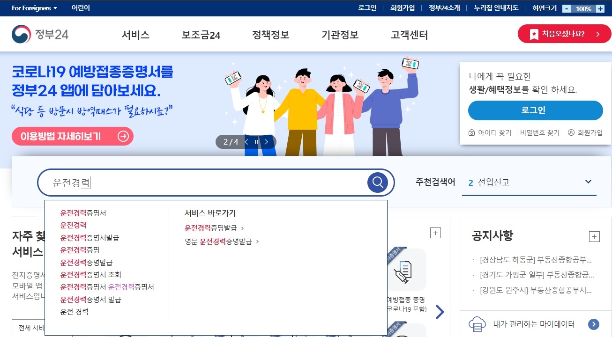Click arrow icon in 이용방법 자세히보기 button

pyautogui.click(x=123, y=136)
